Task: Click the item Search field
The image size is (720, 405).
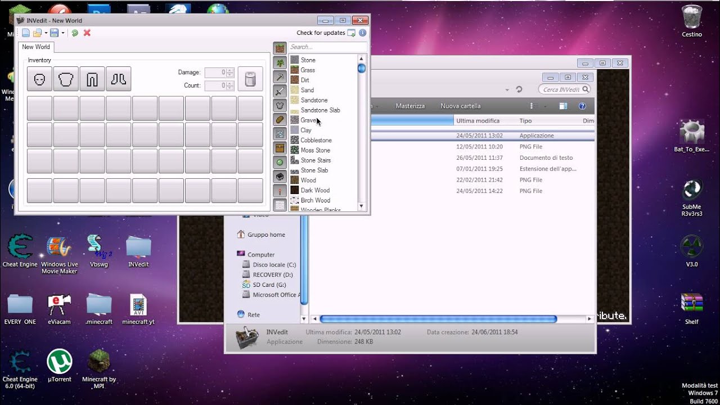Action: 327,47
